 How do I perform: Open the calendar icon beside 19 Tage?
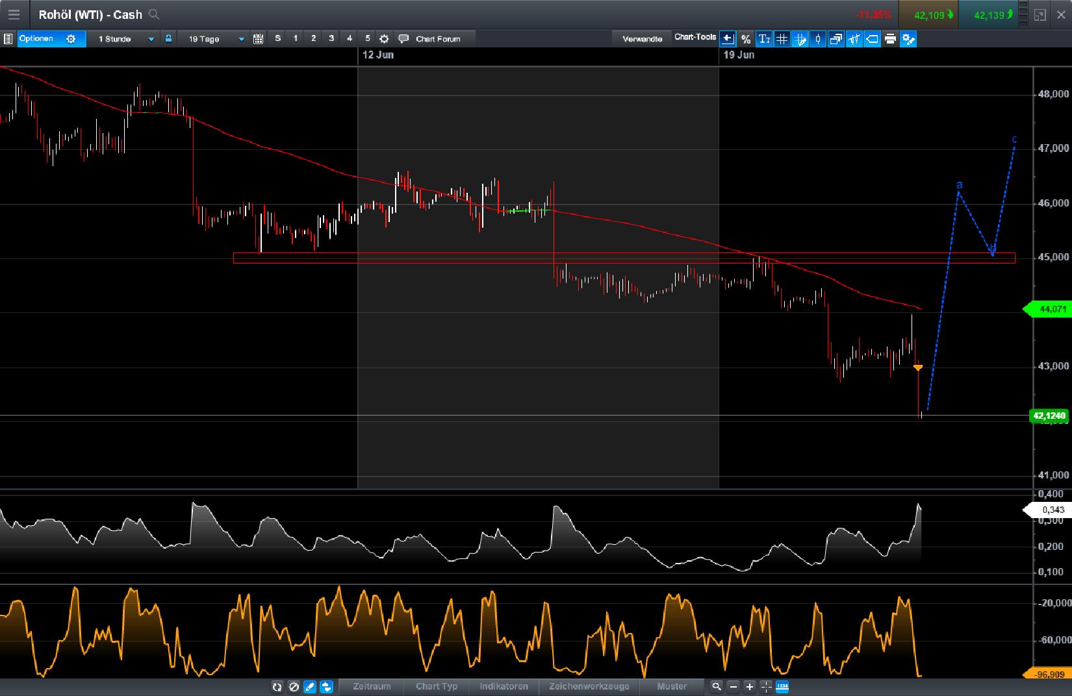[x=258, y=39]
